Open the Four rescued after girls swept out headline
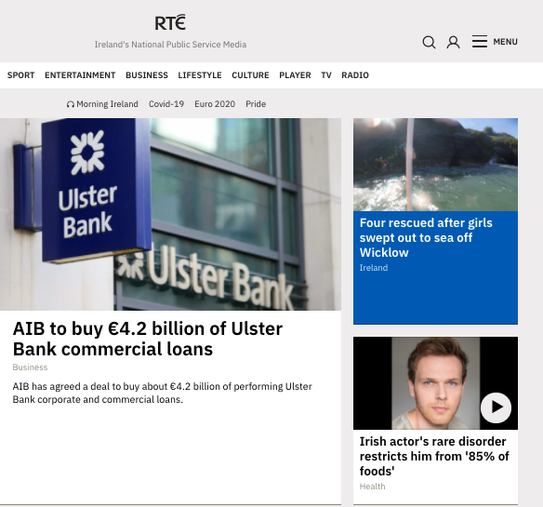Image resolution: width=543 pixels, height=507 pixels. click(426, 238)
